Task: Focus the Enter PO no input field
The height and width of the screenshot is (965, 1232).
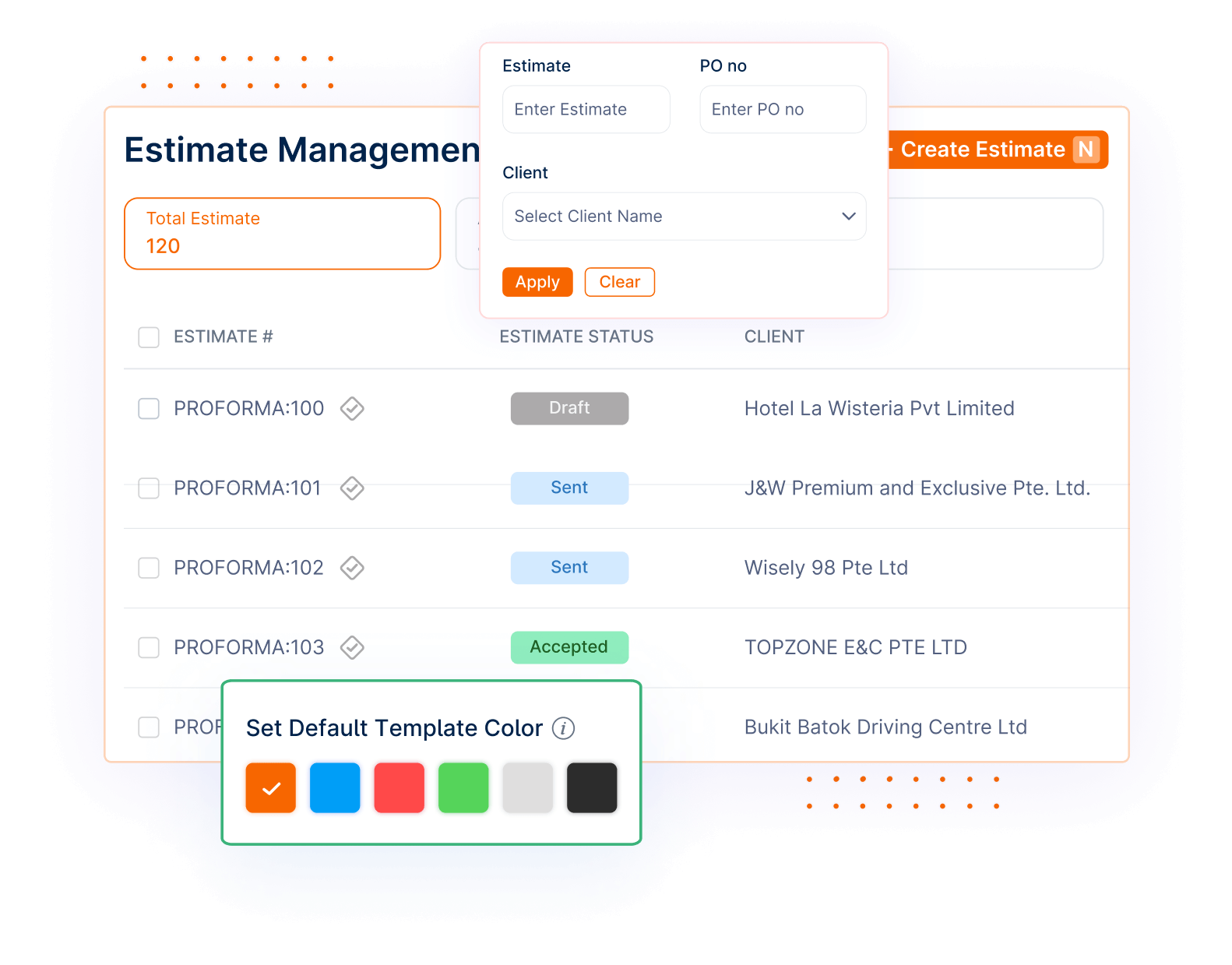Action: pyautogui.click(x=783, y=109)
